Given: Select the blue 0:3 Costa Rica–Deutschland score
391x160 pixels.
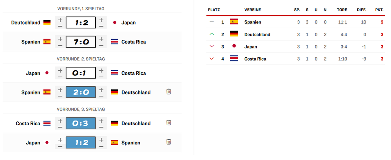Looking at the screenshot, I should (81, 123).
